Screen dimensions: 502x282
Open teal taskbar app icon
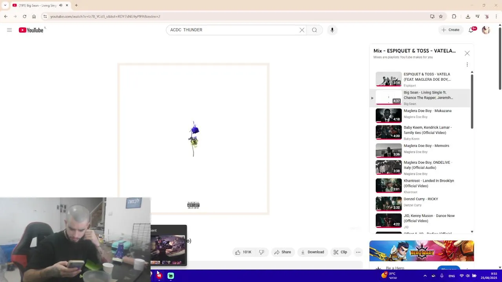(171, 276)
